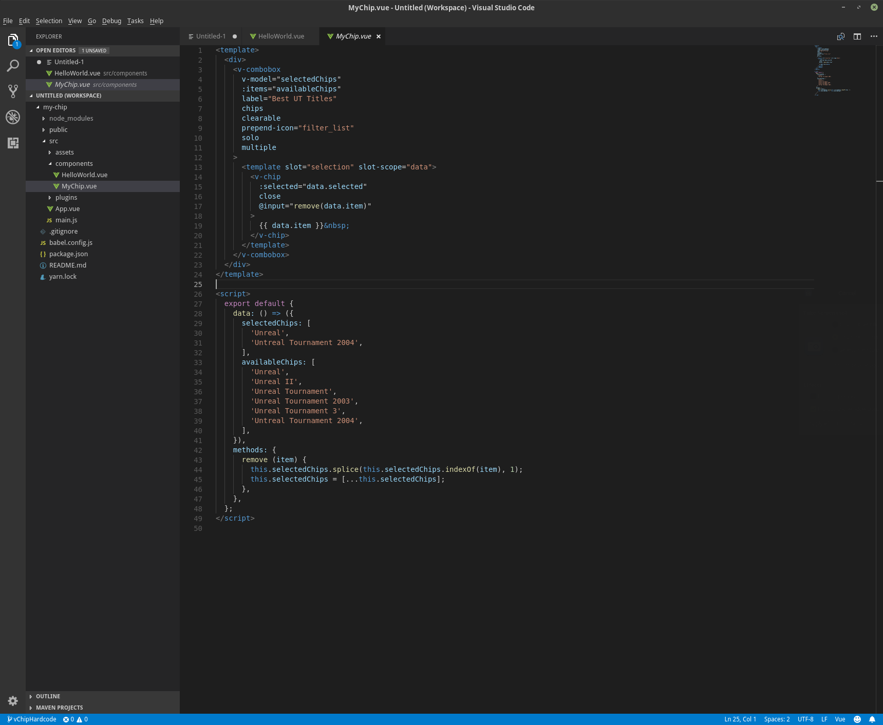Click the Manage gear icon
The image size is (883, 725).
tap(13, 700)
